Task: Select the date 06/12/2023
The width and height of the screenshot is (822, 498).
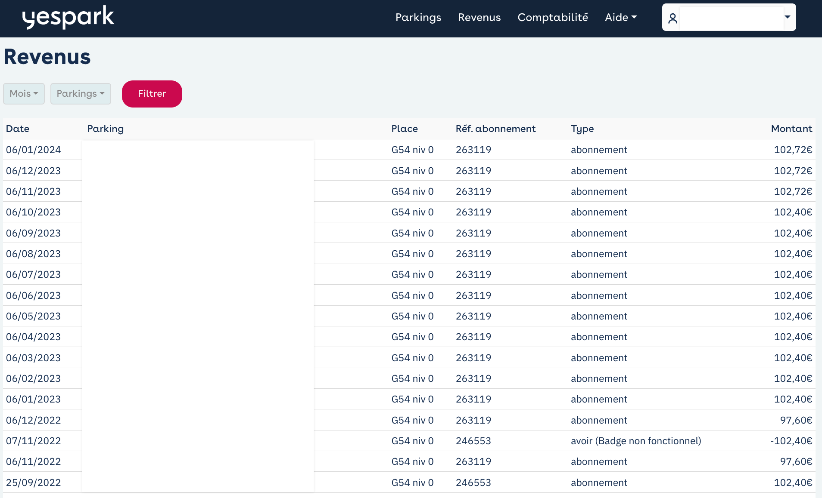Action: pyautogui.click(x=34, y=171)
